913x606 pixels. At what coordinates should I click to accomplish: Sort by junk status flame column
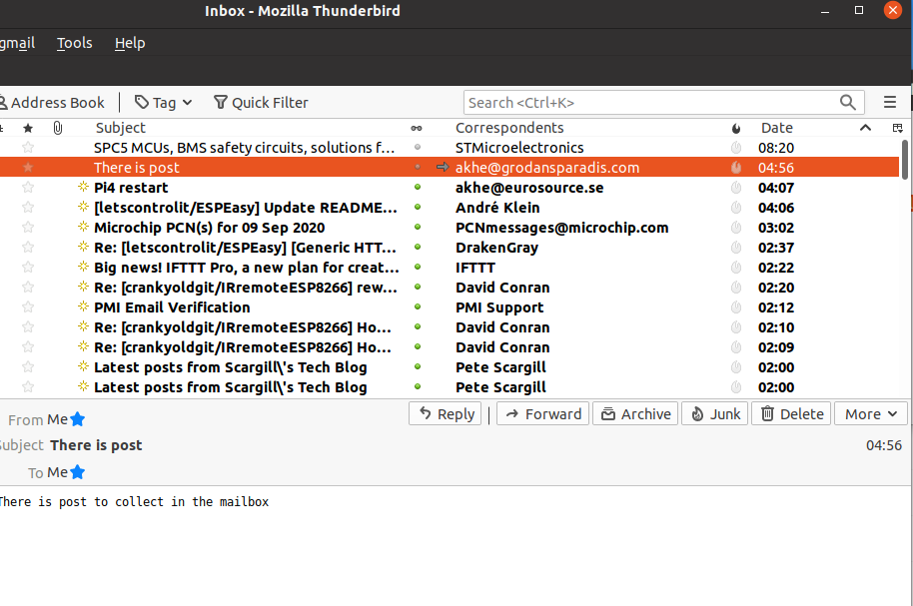click(x=736, y=128)
